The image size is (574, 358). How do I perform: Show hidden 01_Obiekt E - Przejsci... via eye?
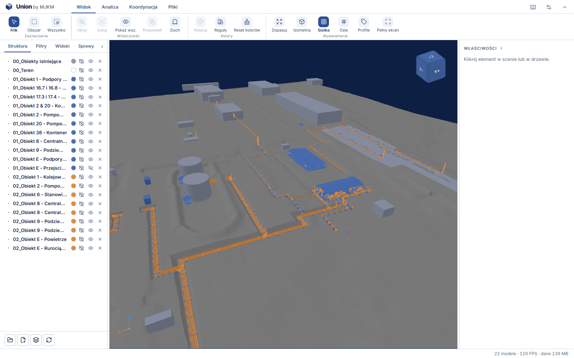coord(91,168)
